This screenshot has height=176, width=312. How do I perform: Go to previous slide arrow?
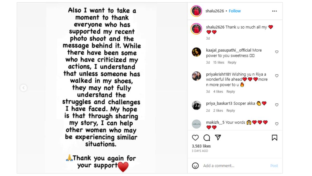point(23,88)
